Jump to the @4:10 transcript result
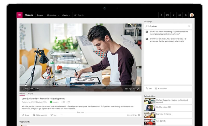This screenshot has width=208, height=126. coord(168,40)
